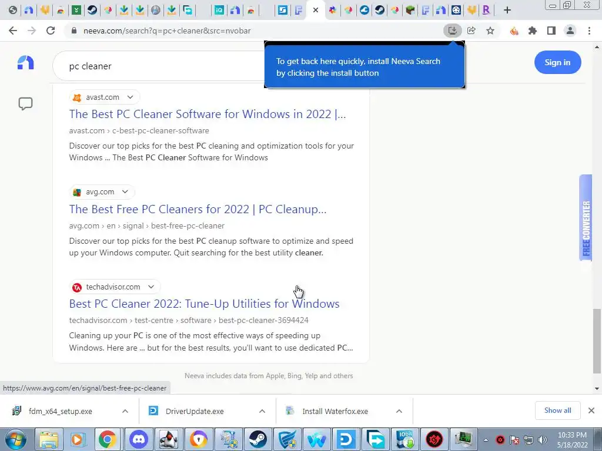602x451 pixels.
Task: Expand options for fdm_x64_setup.exe download
Action: (125, 411)
